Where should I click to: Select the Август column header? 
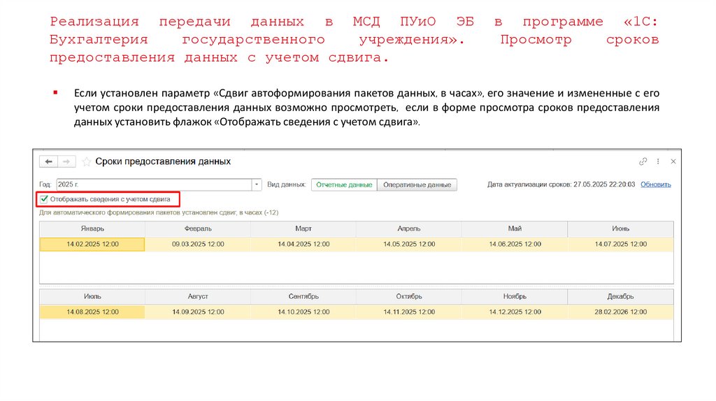[198, 296]
